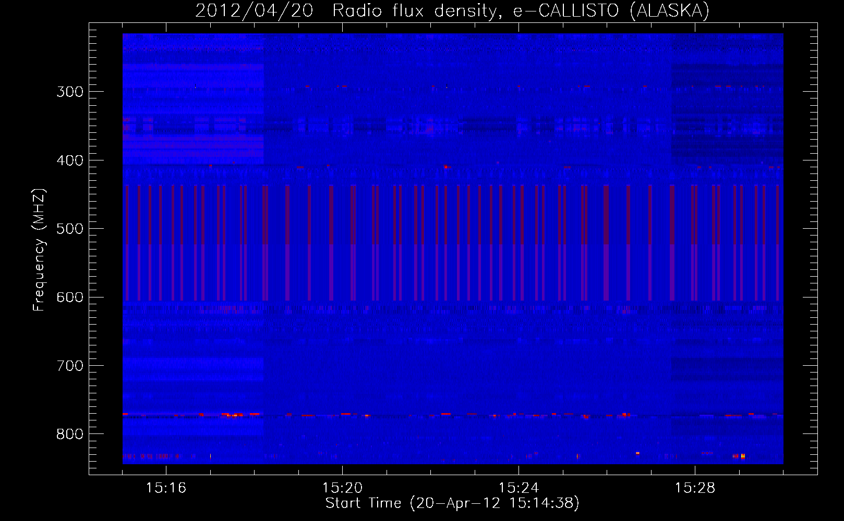The height and width of the screenshot is (521, 844).
Task: Click the 400 frequency tick label
Action: coord(70,160)
